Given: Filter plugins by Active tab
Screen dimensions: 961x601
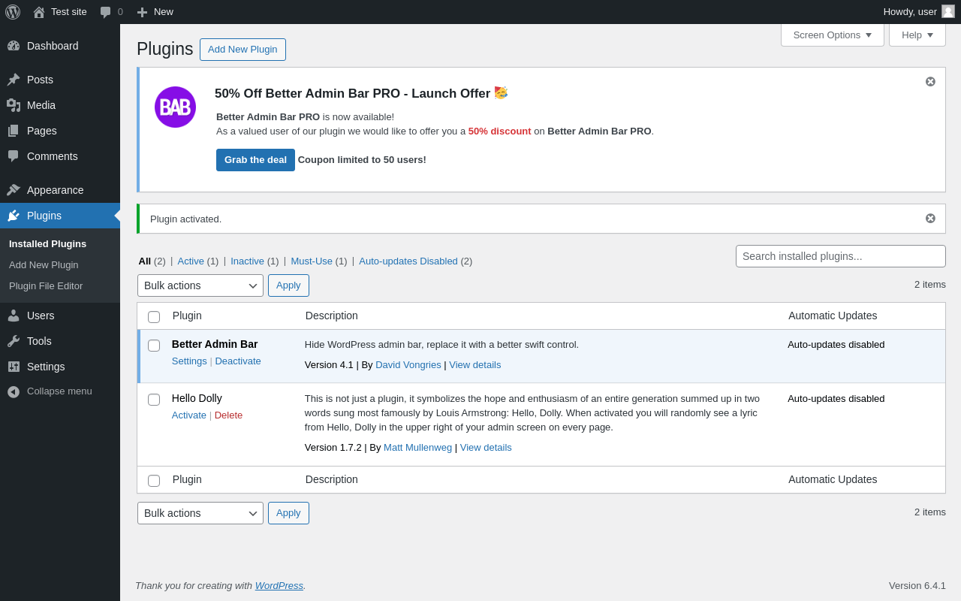Looking at the screenshot, I should pyautogui.click(x=191, y=261).
